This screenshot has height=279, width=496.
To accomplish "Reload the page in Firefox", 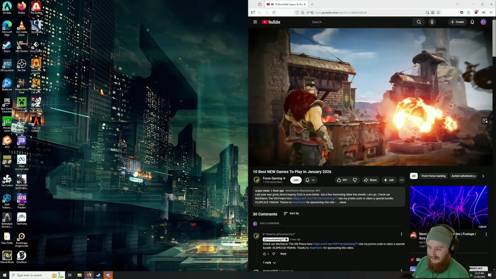I will [274, 12].
